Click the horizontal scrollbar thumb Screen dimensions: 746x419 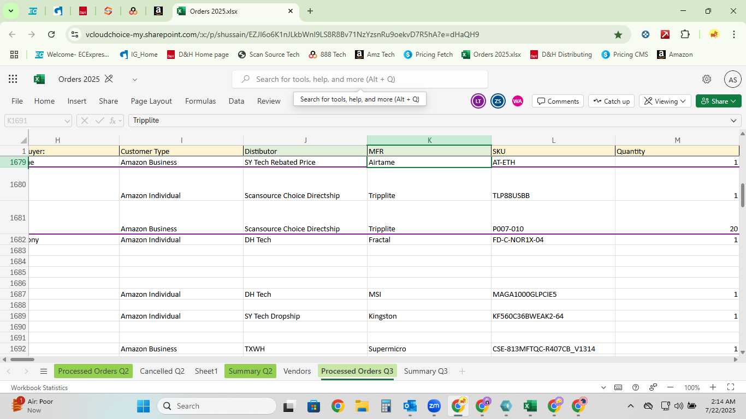pyautogui.click(x=22, y=360)
